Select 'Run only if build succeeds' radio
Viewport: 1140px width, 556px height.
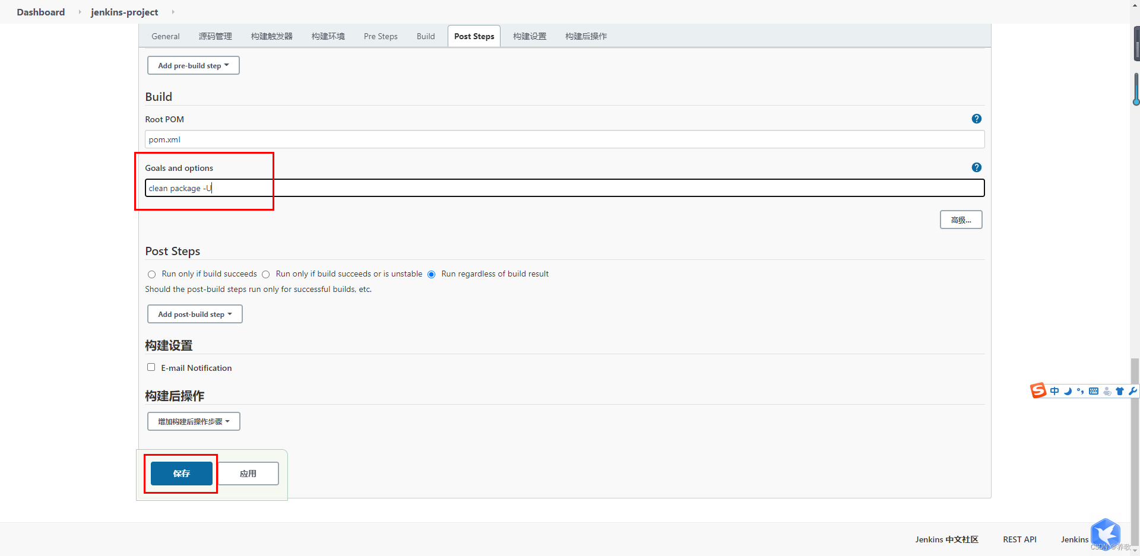(x=151, y=274)
